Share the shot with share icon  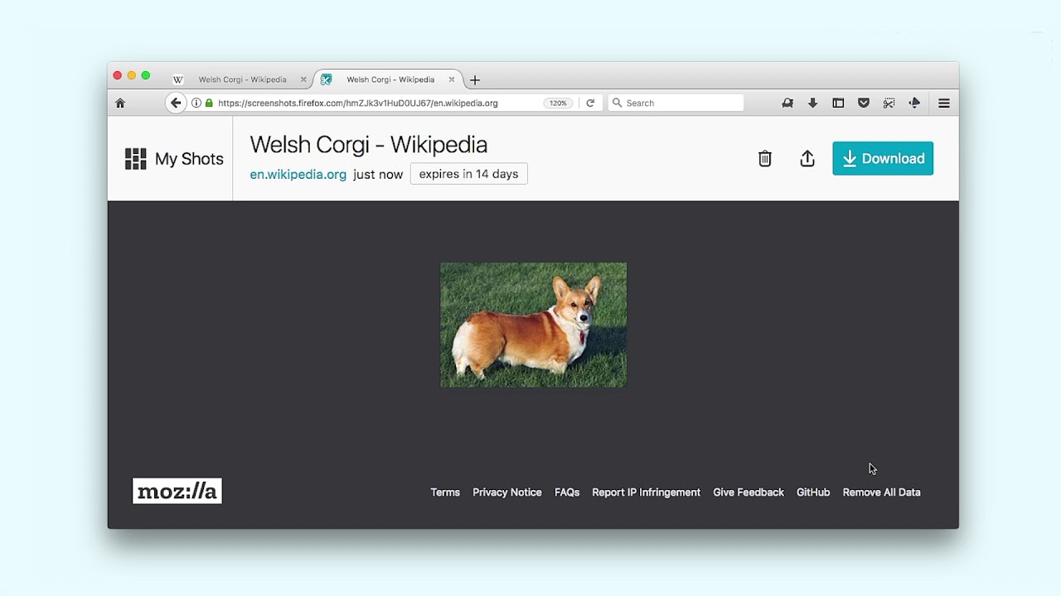807,159
